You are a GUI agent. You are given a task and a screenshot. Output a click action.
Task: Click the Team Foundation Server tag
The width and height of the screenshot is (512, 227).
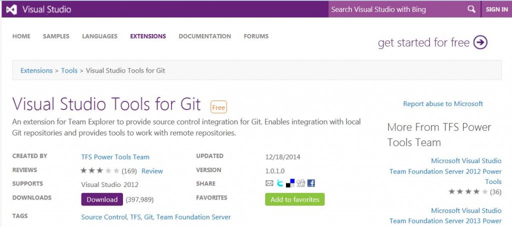click(x=193, y=217)
